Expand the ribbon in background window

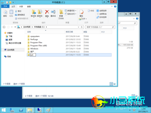click(x=134, y=19)
